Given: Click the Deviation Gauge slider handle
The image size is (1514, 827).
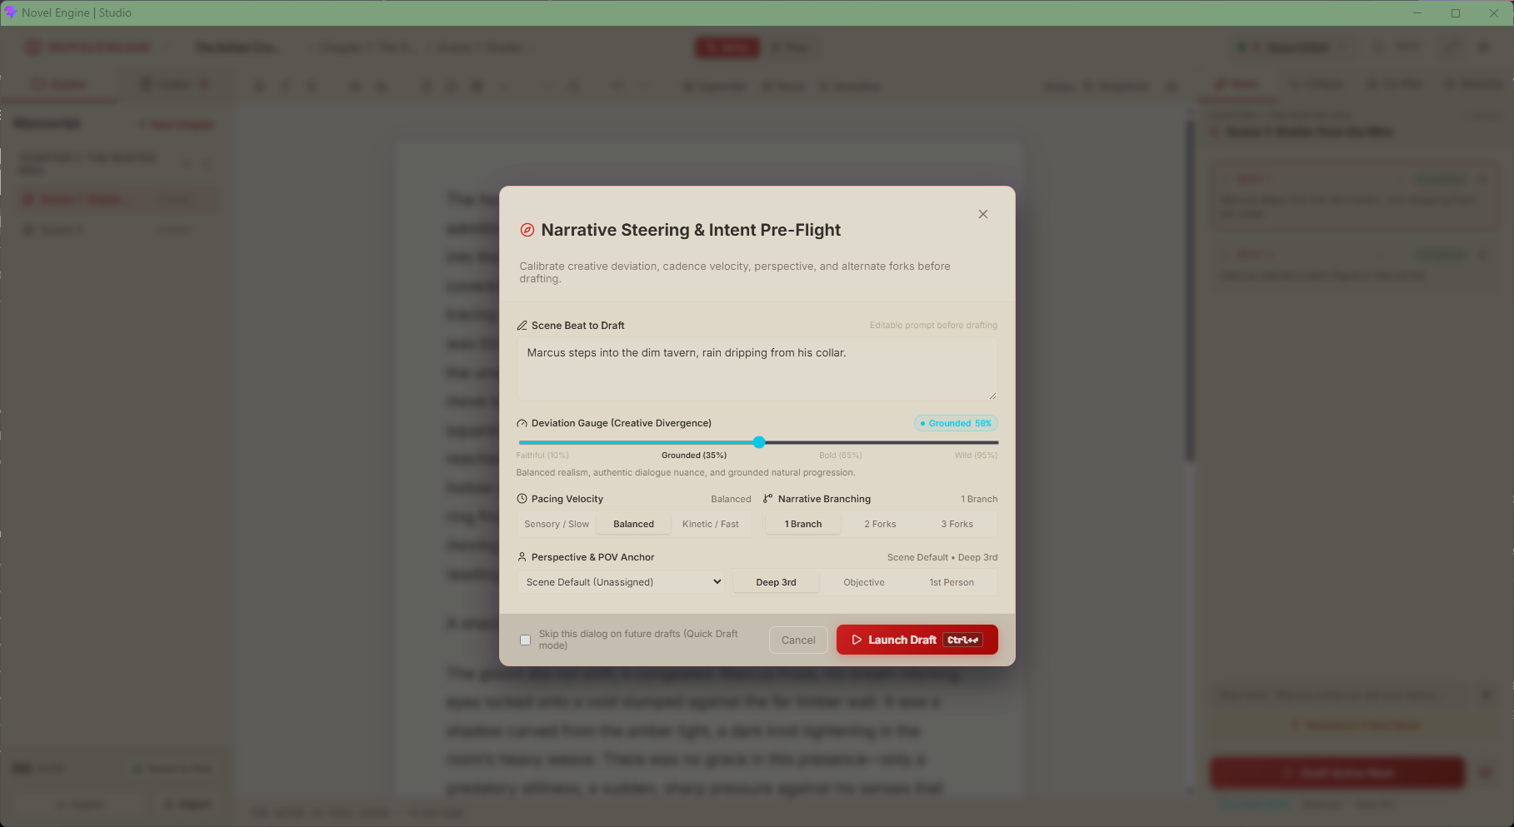Looking at the screenshot, I should click(759, 442).
